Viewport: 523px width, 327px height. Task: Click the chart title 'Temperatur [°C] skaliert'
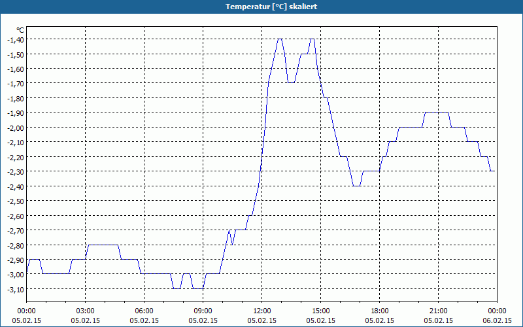point(271,7)
